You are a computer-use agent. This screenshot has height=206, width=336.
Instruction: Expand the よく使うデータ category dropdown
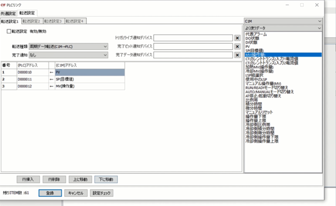[283, 28]
